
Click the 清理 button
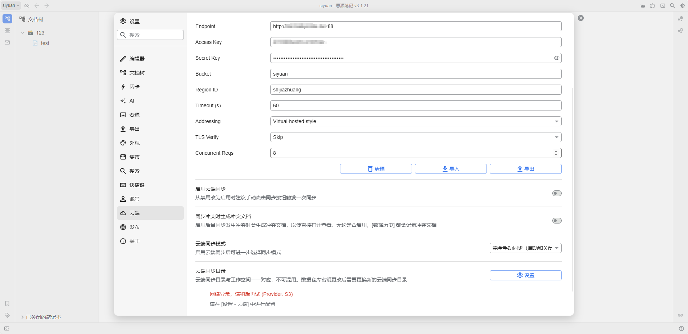[376, 169]
